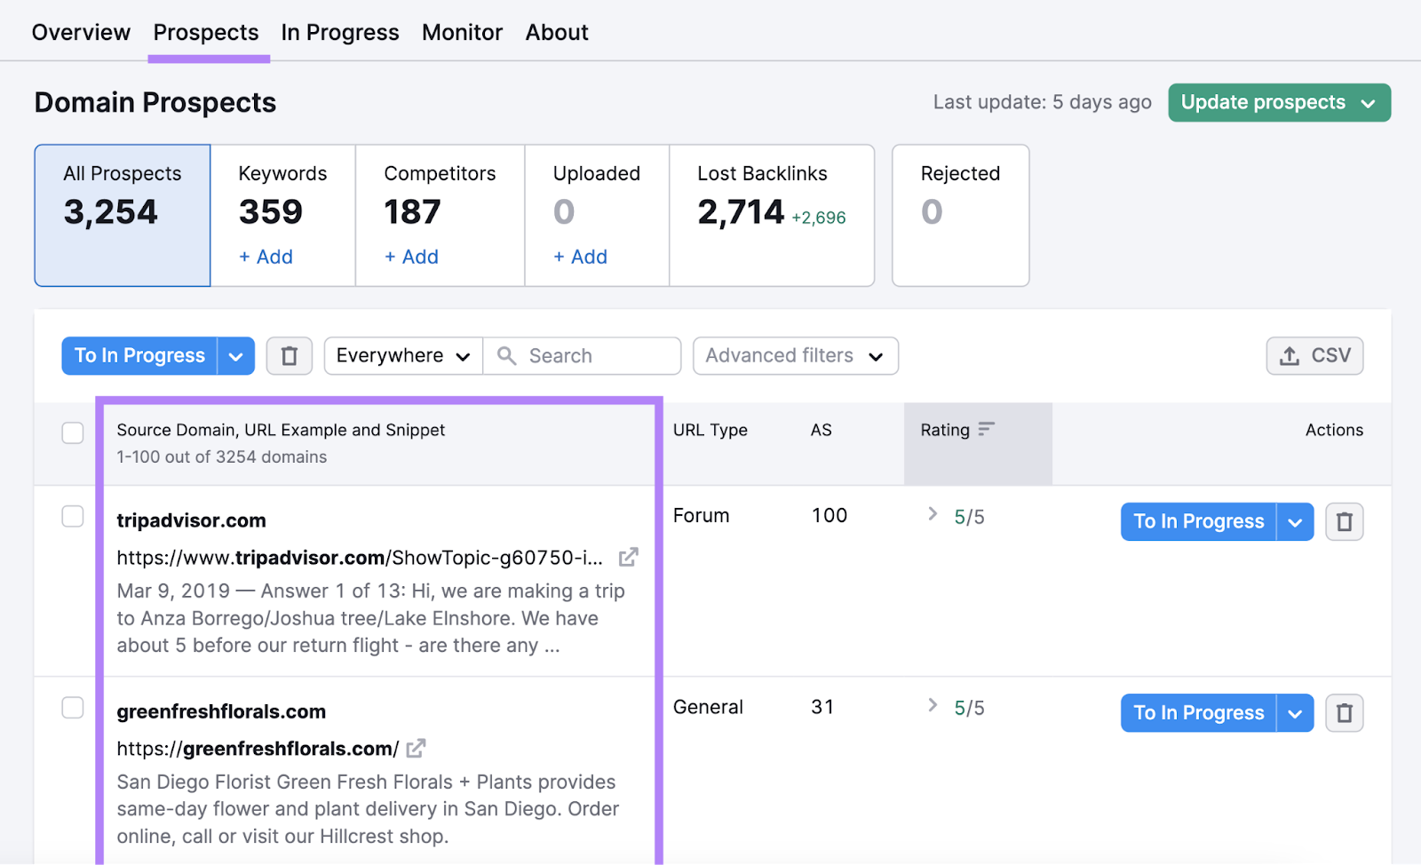Expand the greenfreshflorals 5/5 rating details
The height and width of the screenshot is (865, 1421).
933,705
